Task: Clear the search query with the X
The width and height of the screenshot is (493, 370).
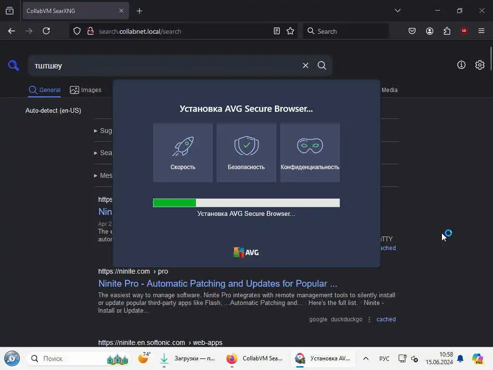Action: [x=305, y=66]
